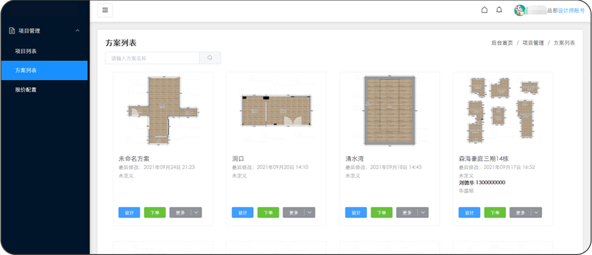Select 方案列表 in sidebar
592x255 pixels.
(x=44, y=70)
